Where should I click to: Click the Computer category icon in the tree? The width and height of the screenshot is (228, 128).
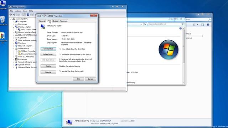[x=16, y=21]
